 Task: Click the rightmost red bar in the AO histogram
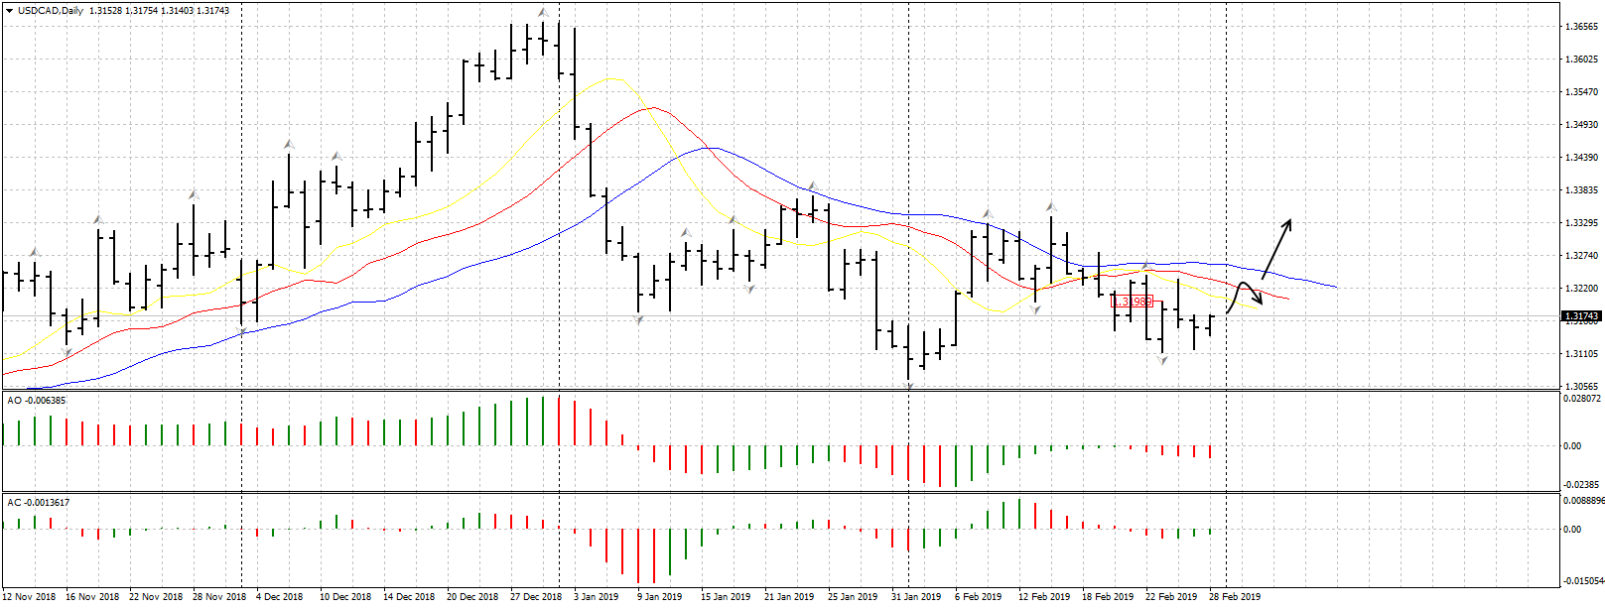point(1210,451)
